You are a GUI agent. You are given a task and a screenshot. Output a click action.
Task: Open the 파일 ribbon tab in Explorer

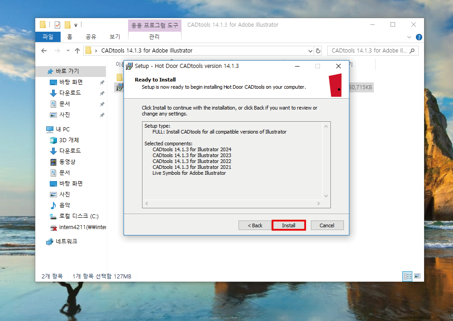coord(48,37)
